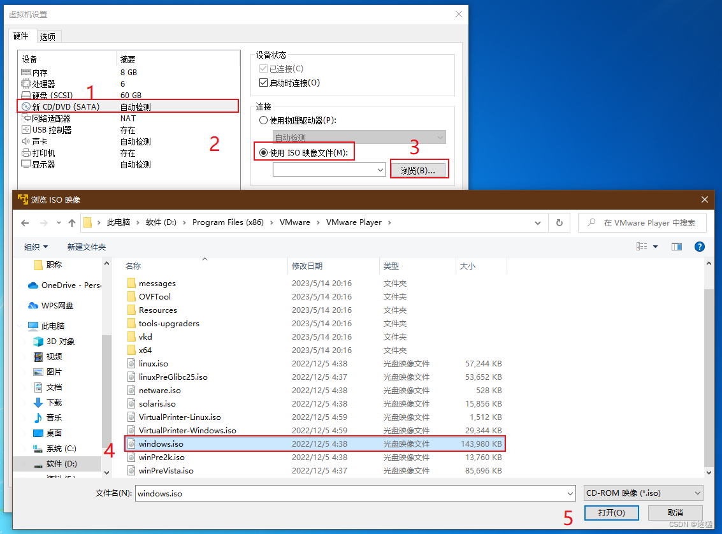722x534 pixels.
Task: Open 下载 folder in sidebar
Action: coord(48,402)
